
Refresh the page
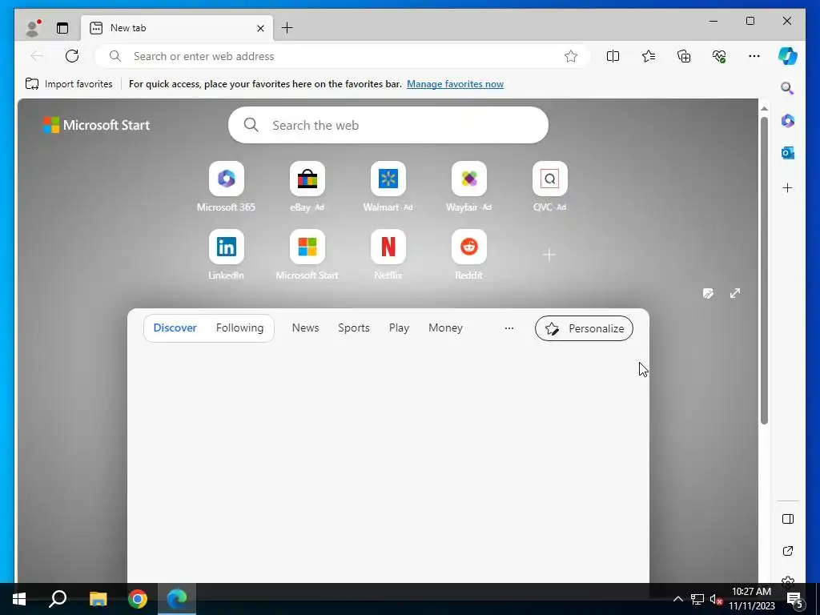71,56
